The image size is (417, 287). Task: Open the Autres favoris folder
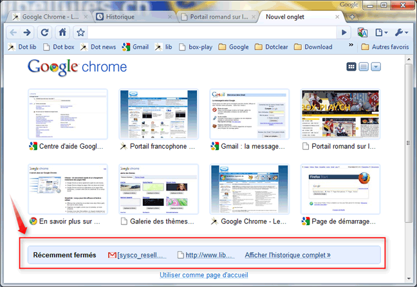385,47
